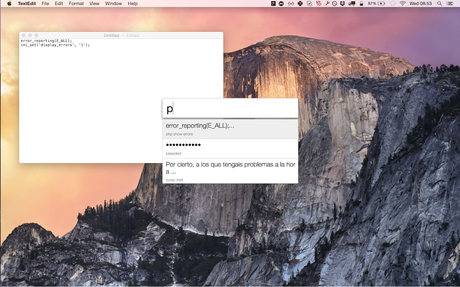Open the Apple menu
Viewport: 460px width, 287px height.
9,3
